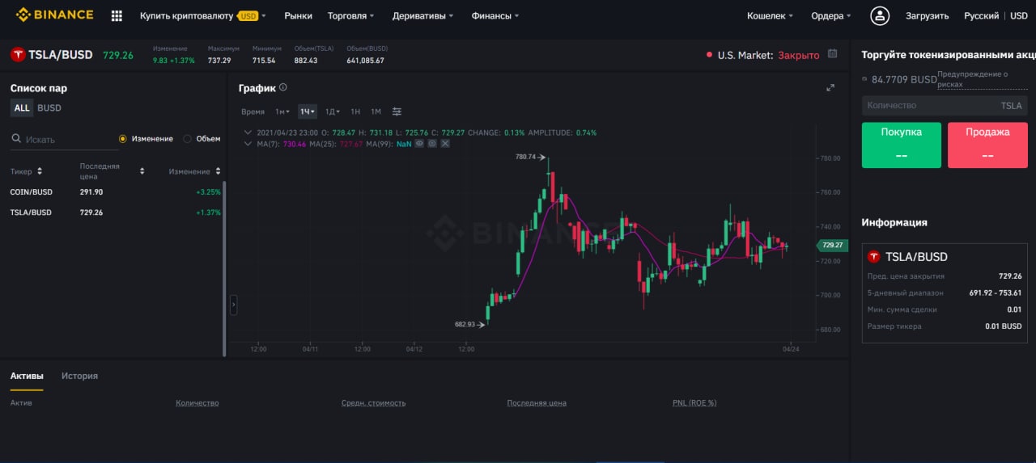Switch to the BUSD pairs tab
1036x463 pixels.
pyautogui.click(x=49, y=107)
